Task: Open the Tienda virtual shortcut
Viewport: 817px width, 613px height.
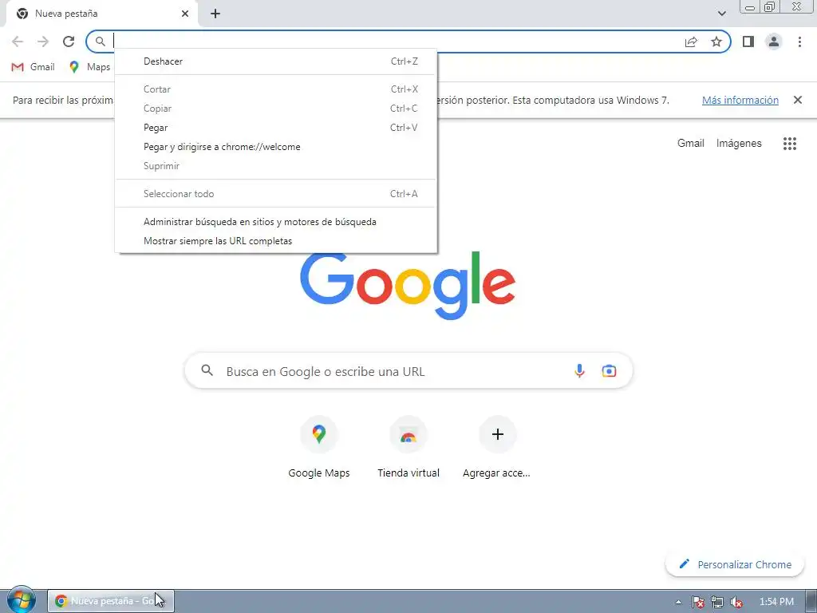Action: (408, 447)
